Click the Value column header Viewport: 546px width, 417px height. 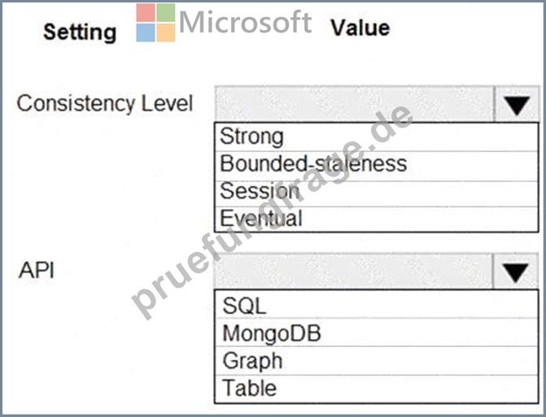360,28
